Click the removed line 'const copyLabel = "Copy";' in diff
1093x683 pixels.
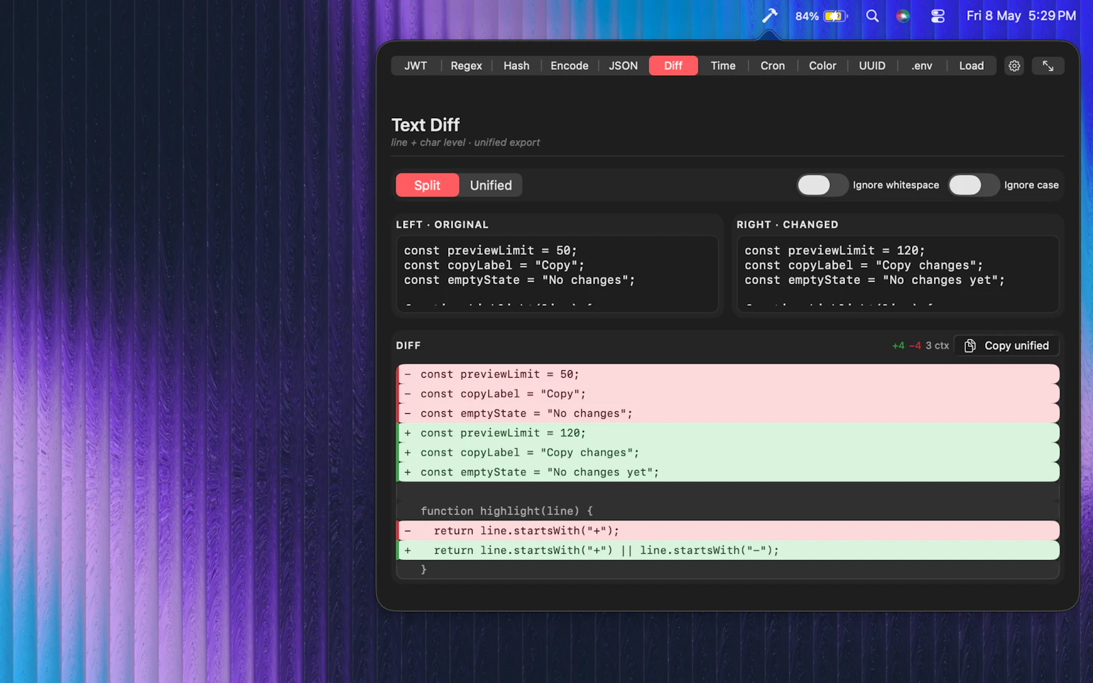pos(728,394)
